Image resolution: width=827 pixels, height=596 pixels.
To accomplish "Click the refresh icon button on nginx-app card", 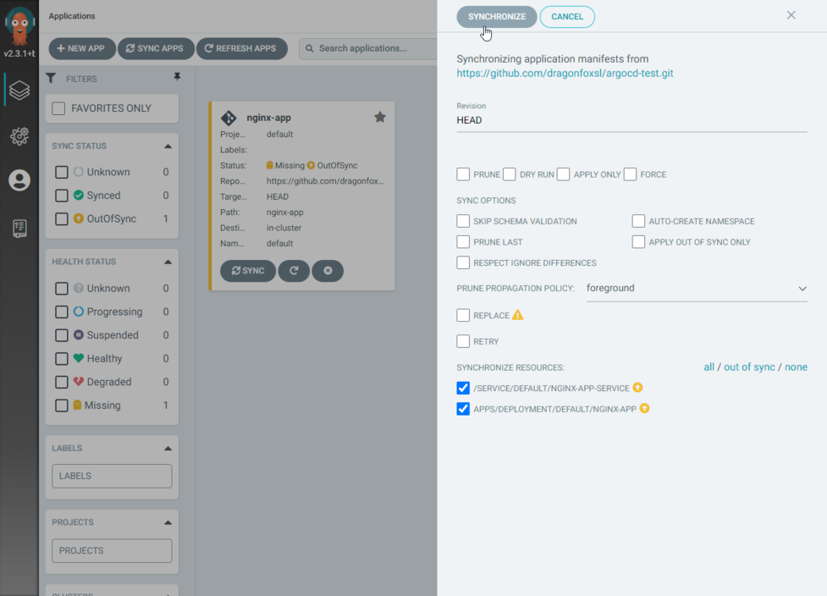I will point(294,271).
